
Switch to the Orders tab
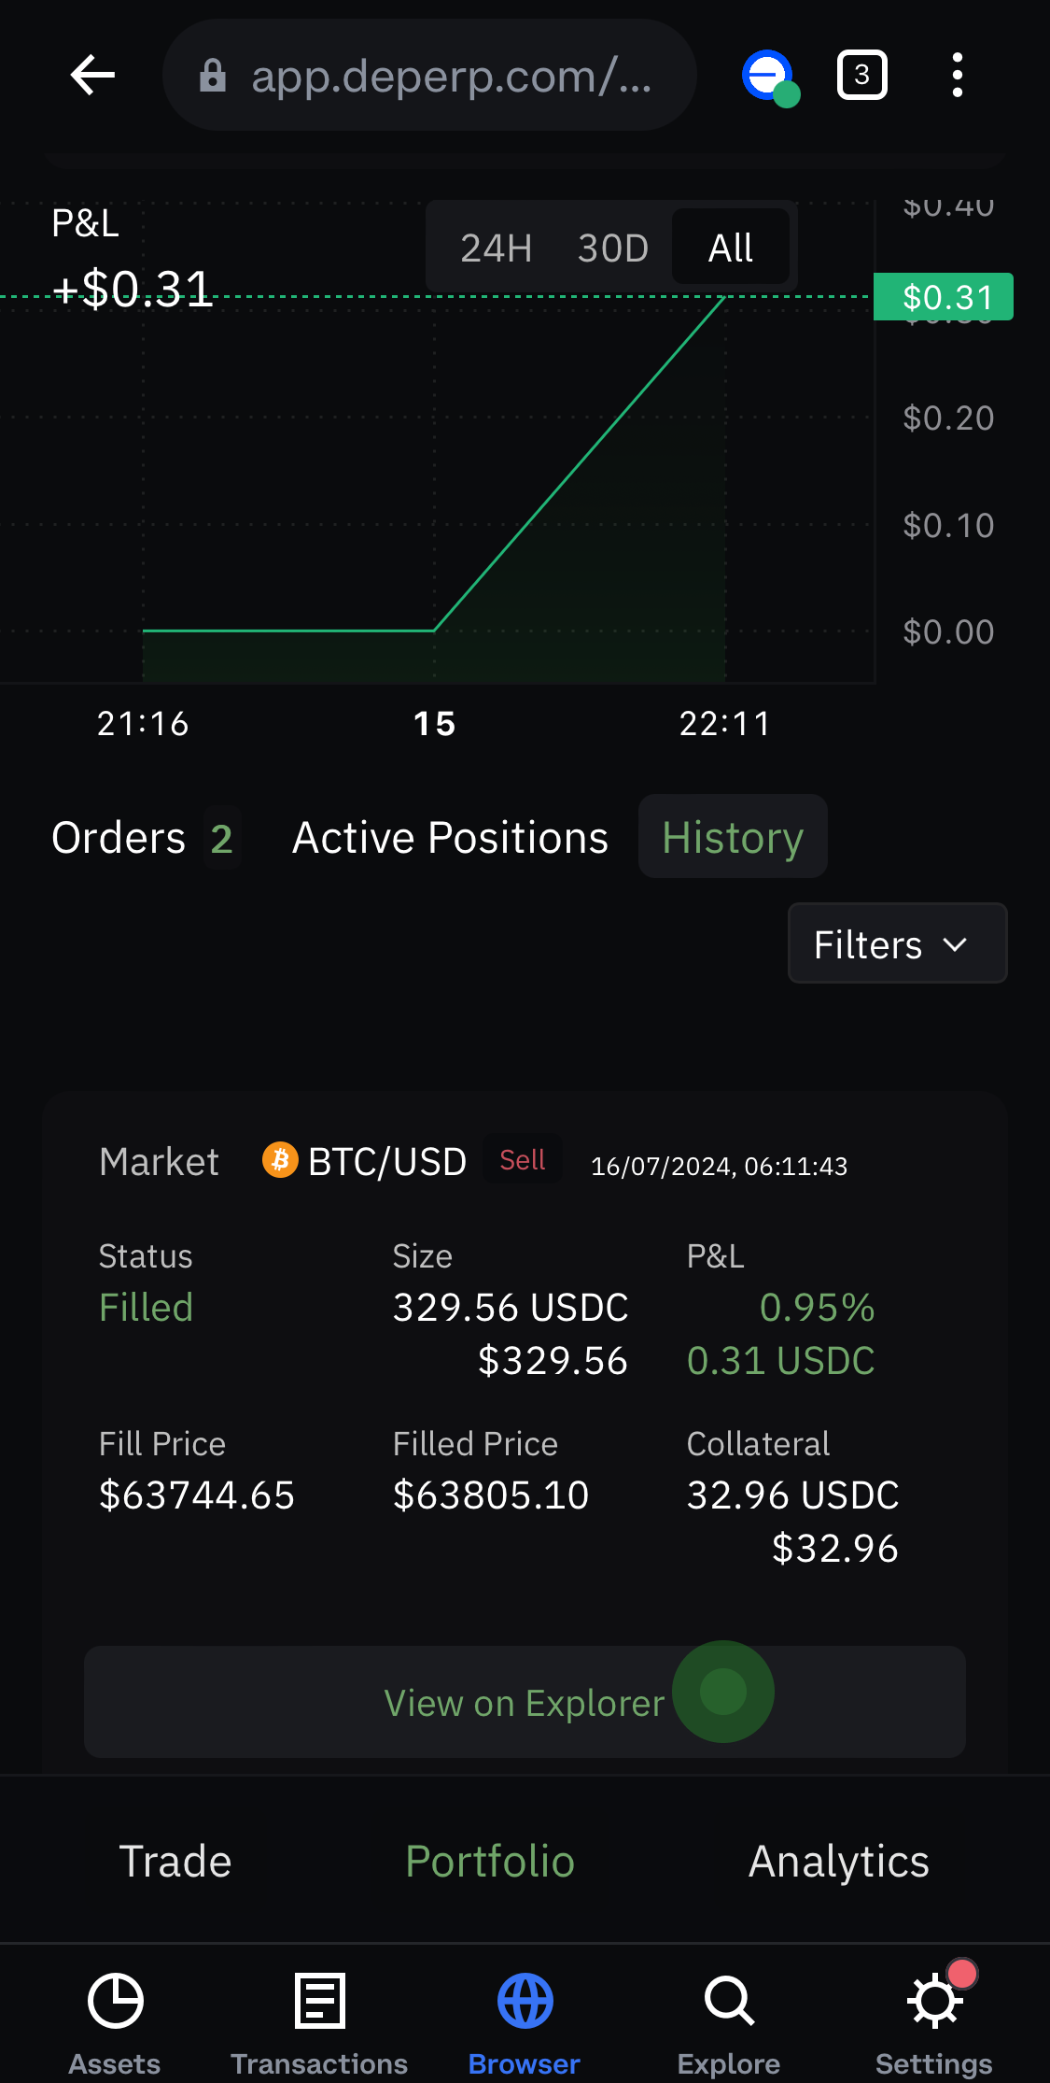[x=146, y=838]
